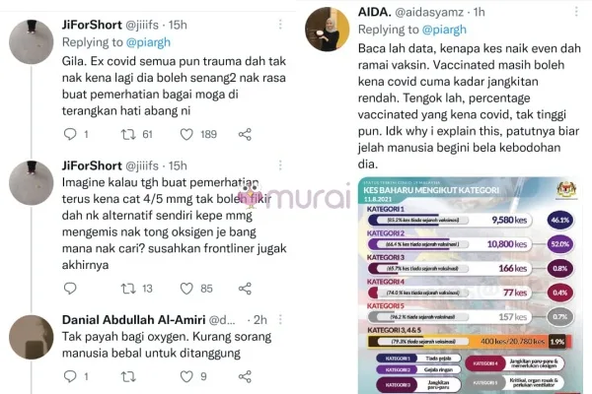Share JiForShort's first tweet
Viewport: 592px width, 394px height.
point(245,134)
